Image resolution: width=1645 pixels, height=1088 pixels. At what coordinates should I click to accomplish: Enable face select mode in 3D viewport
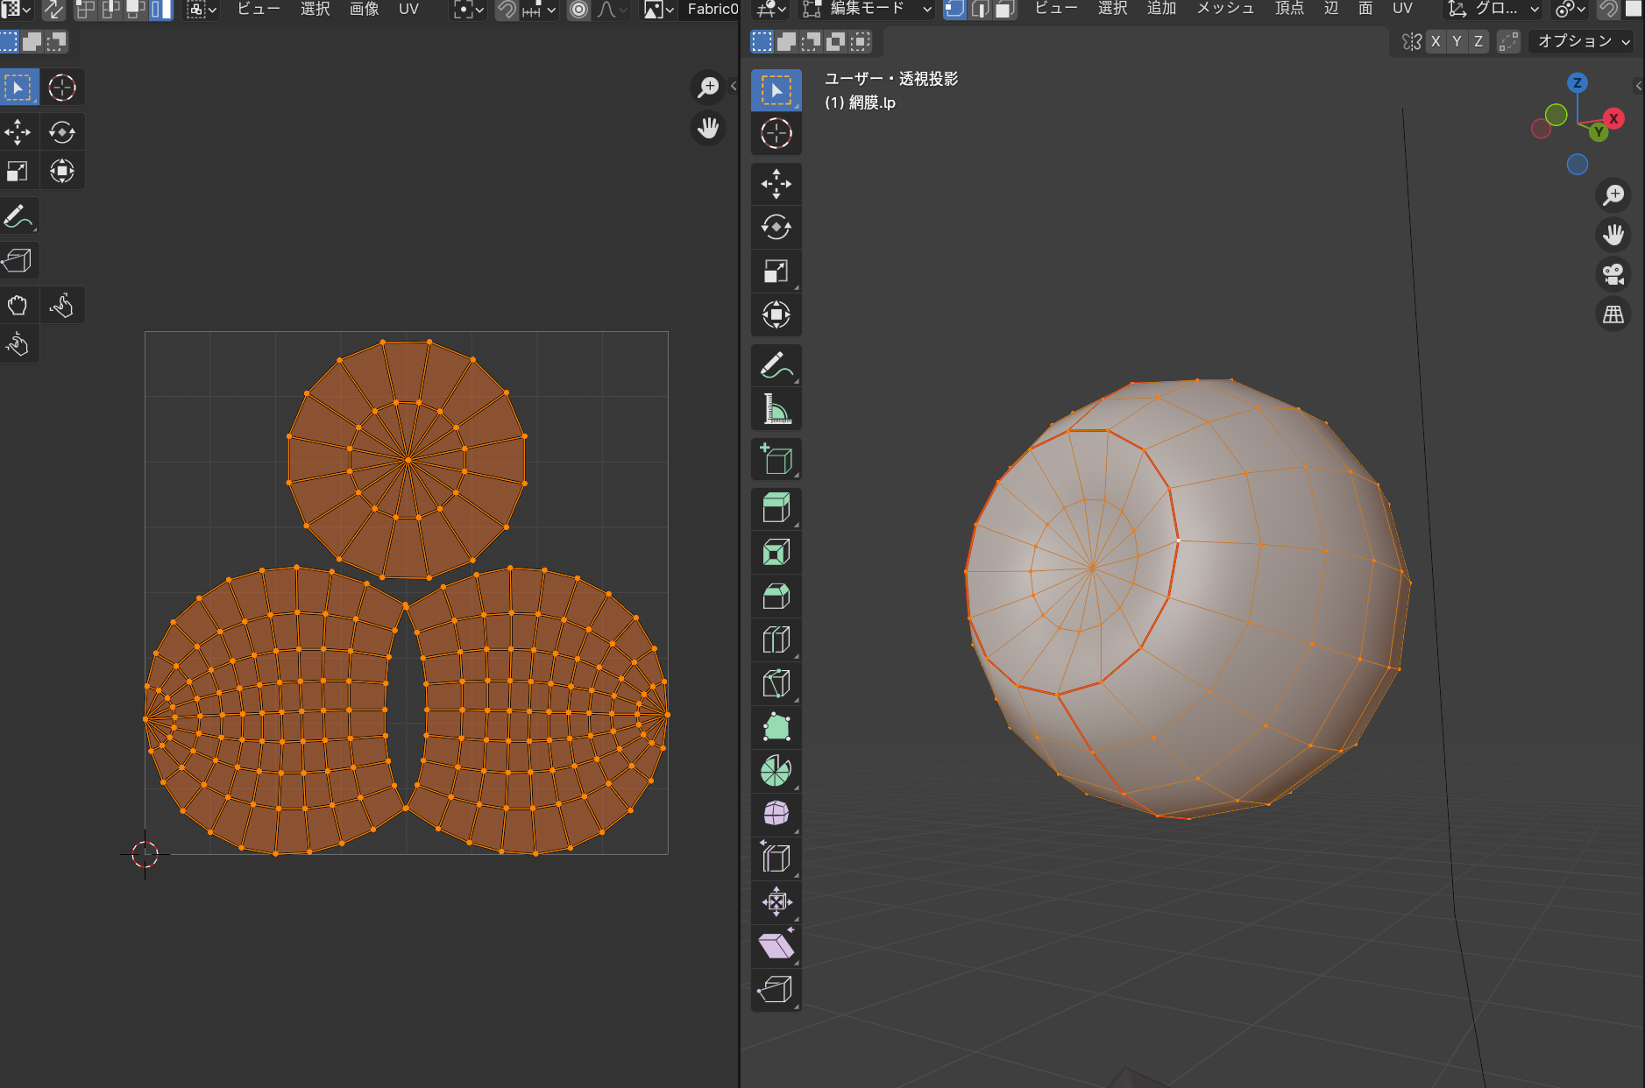(x=1004, y=10)
